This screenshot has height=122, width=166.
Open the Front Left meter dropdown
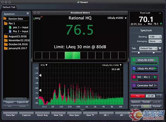pos(160,13)
